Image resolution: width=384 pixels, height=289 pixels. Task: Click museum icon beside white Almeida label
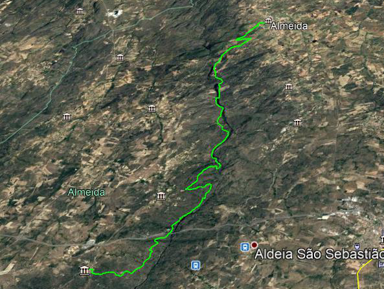pos(268,21)
